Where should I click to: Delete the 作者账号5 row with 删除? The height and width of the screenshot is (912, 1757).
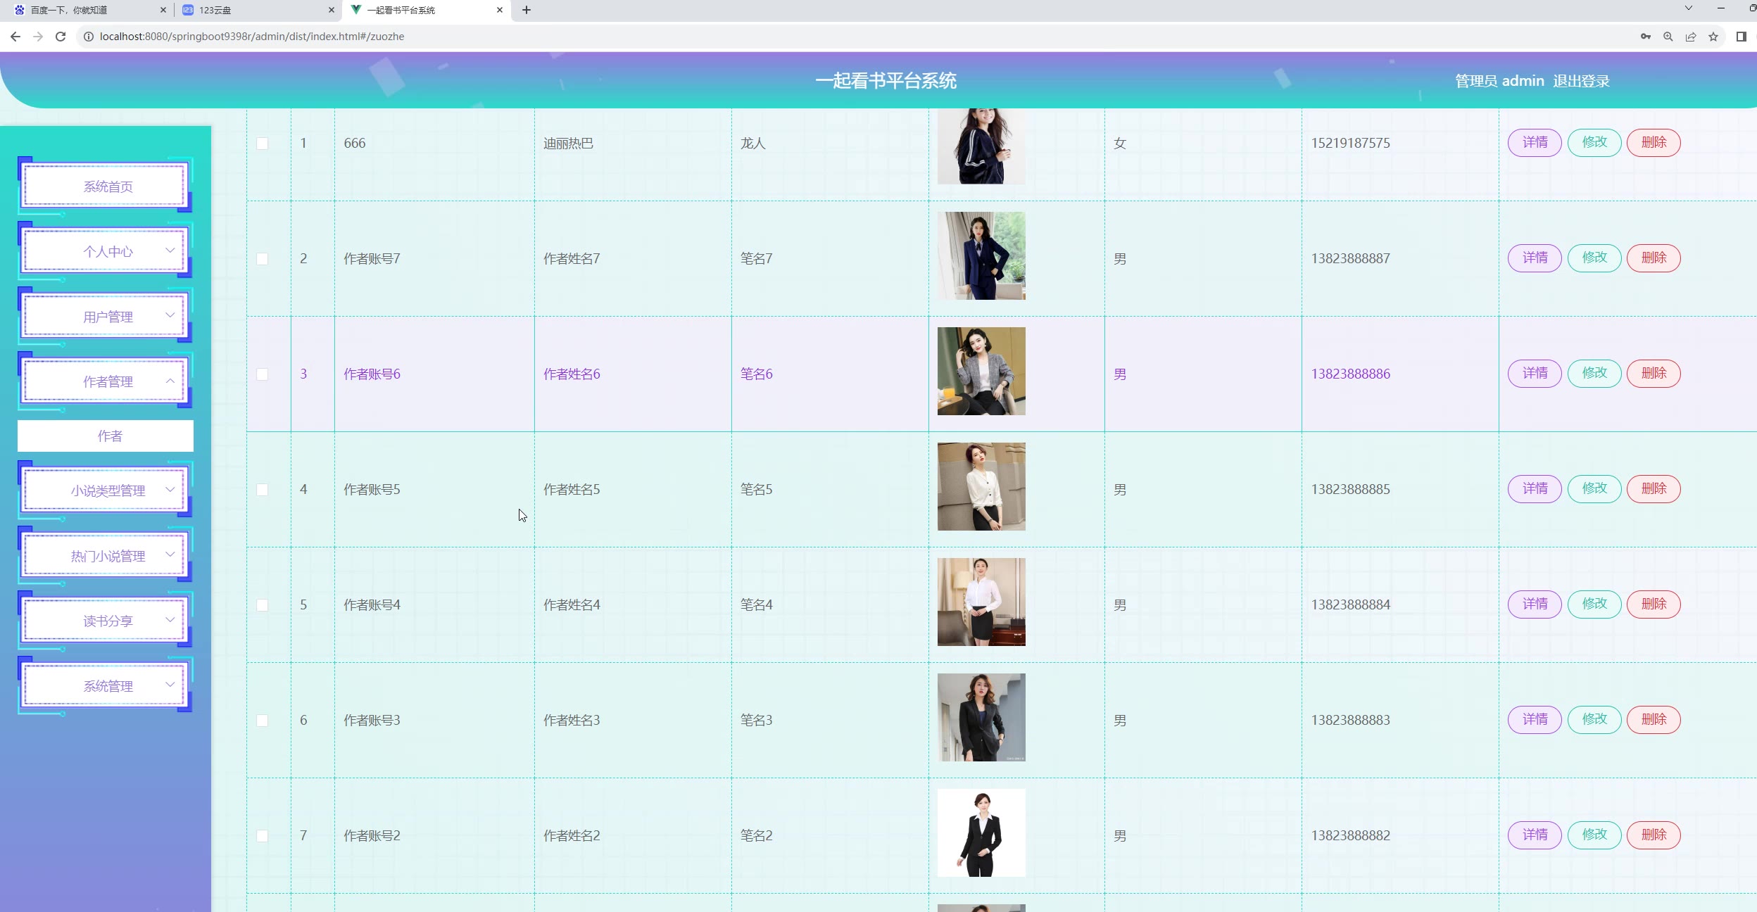(x=1653, y=489)
